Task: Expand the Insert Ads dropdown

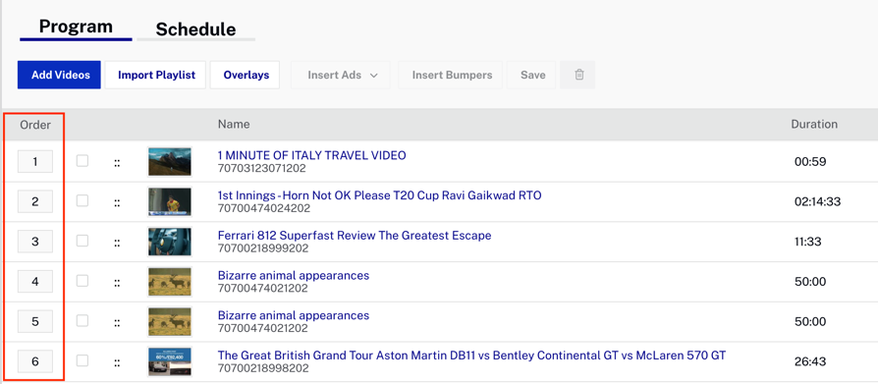Action: click(x=341, y=75)
